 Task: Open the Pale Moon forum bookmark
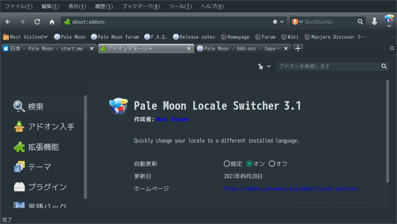[x=115, y=37]
